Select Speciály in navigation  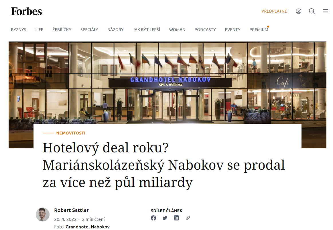[x=89, y=30]
